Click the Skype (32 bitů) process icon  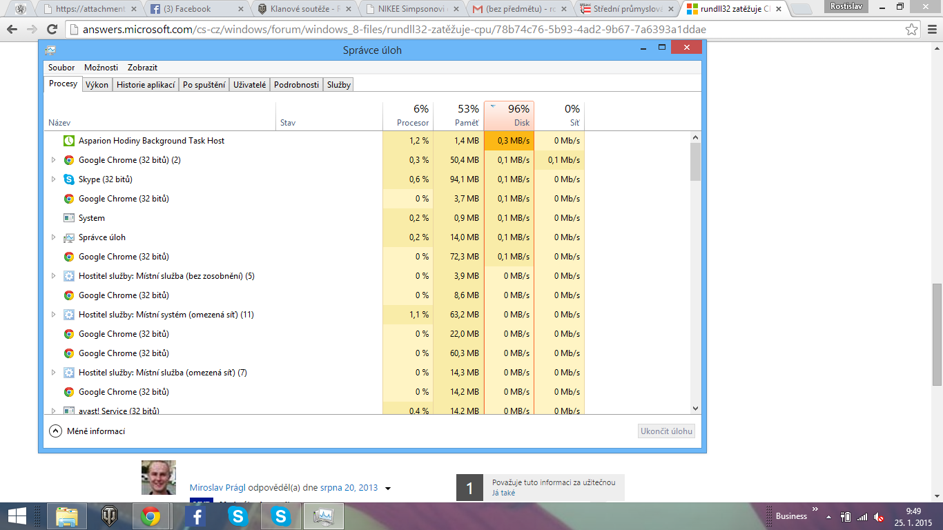point(69,179)
